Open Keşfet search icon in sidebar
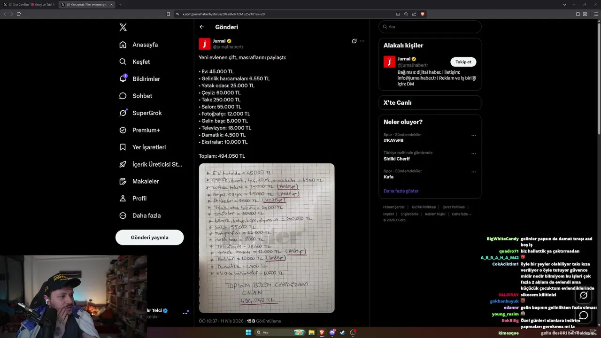Viewport: 601px width, 338px height. 123,61
